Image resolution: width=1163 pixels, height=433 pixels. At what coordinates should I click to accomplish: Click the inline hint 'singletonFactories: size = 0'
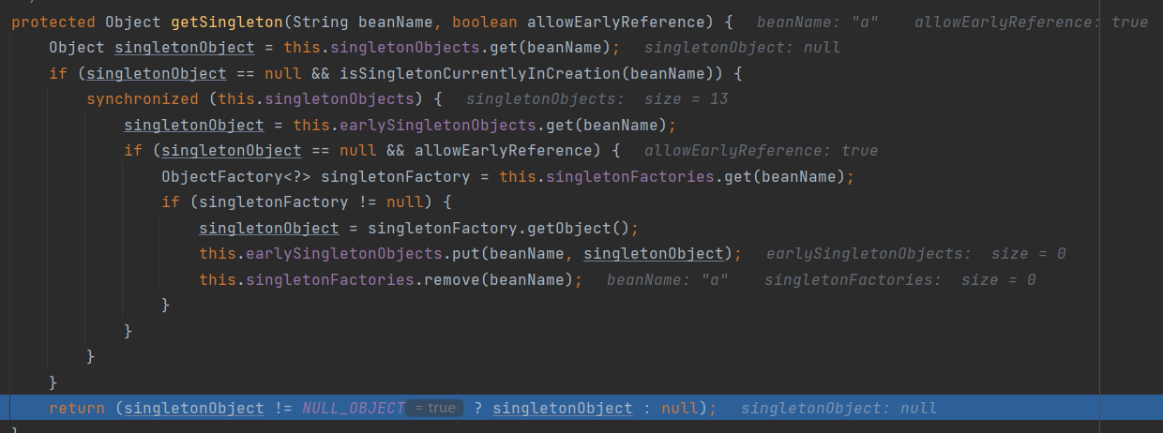[x=900, y=279]
